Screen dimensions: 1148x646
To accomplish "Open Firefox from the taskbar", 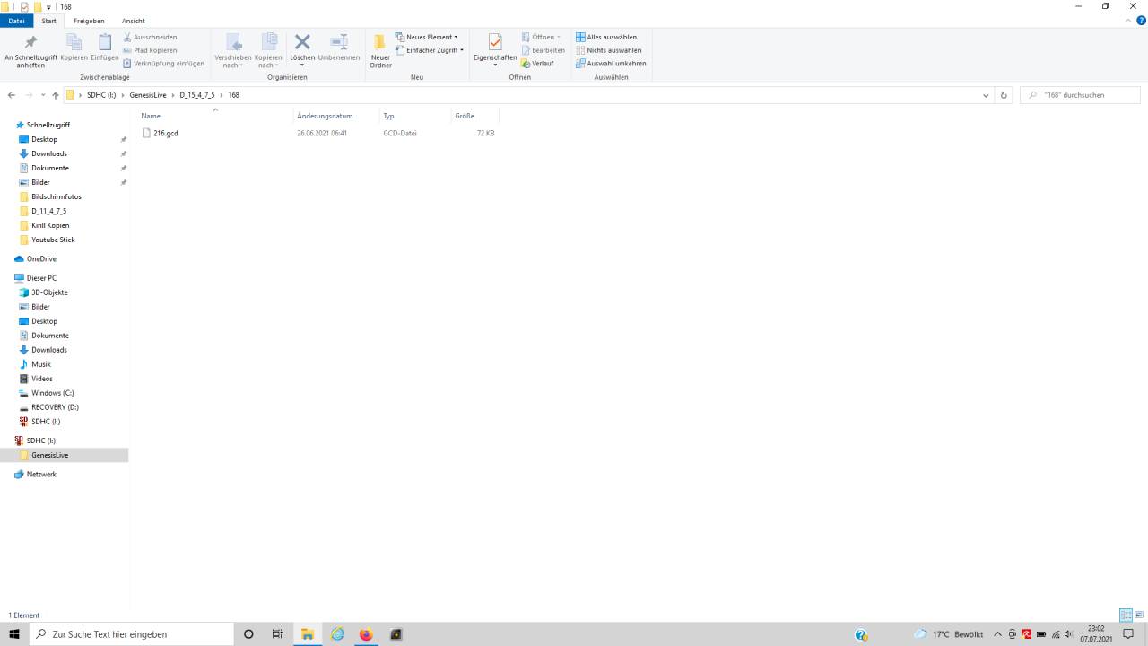I will [x=366, y=634].
